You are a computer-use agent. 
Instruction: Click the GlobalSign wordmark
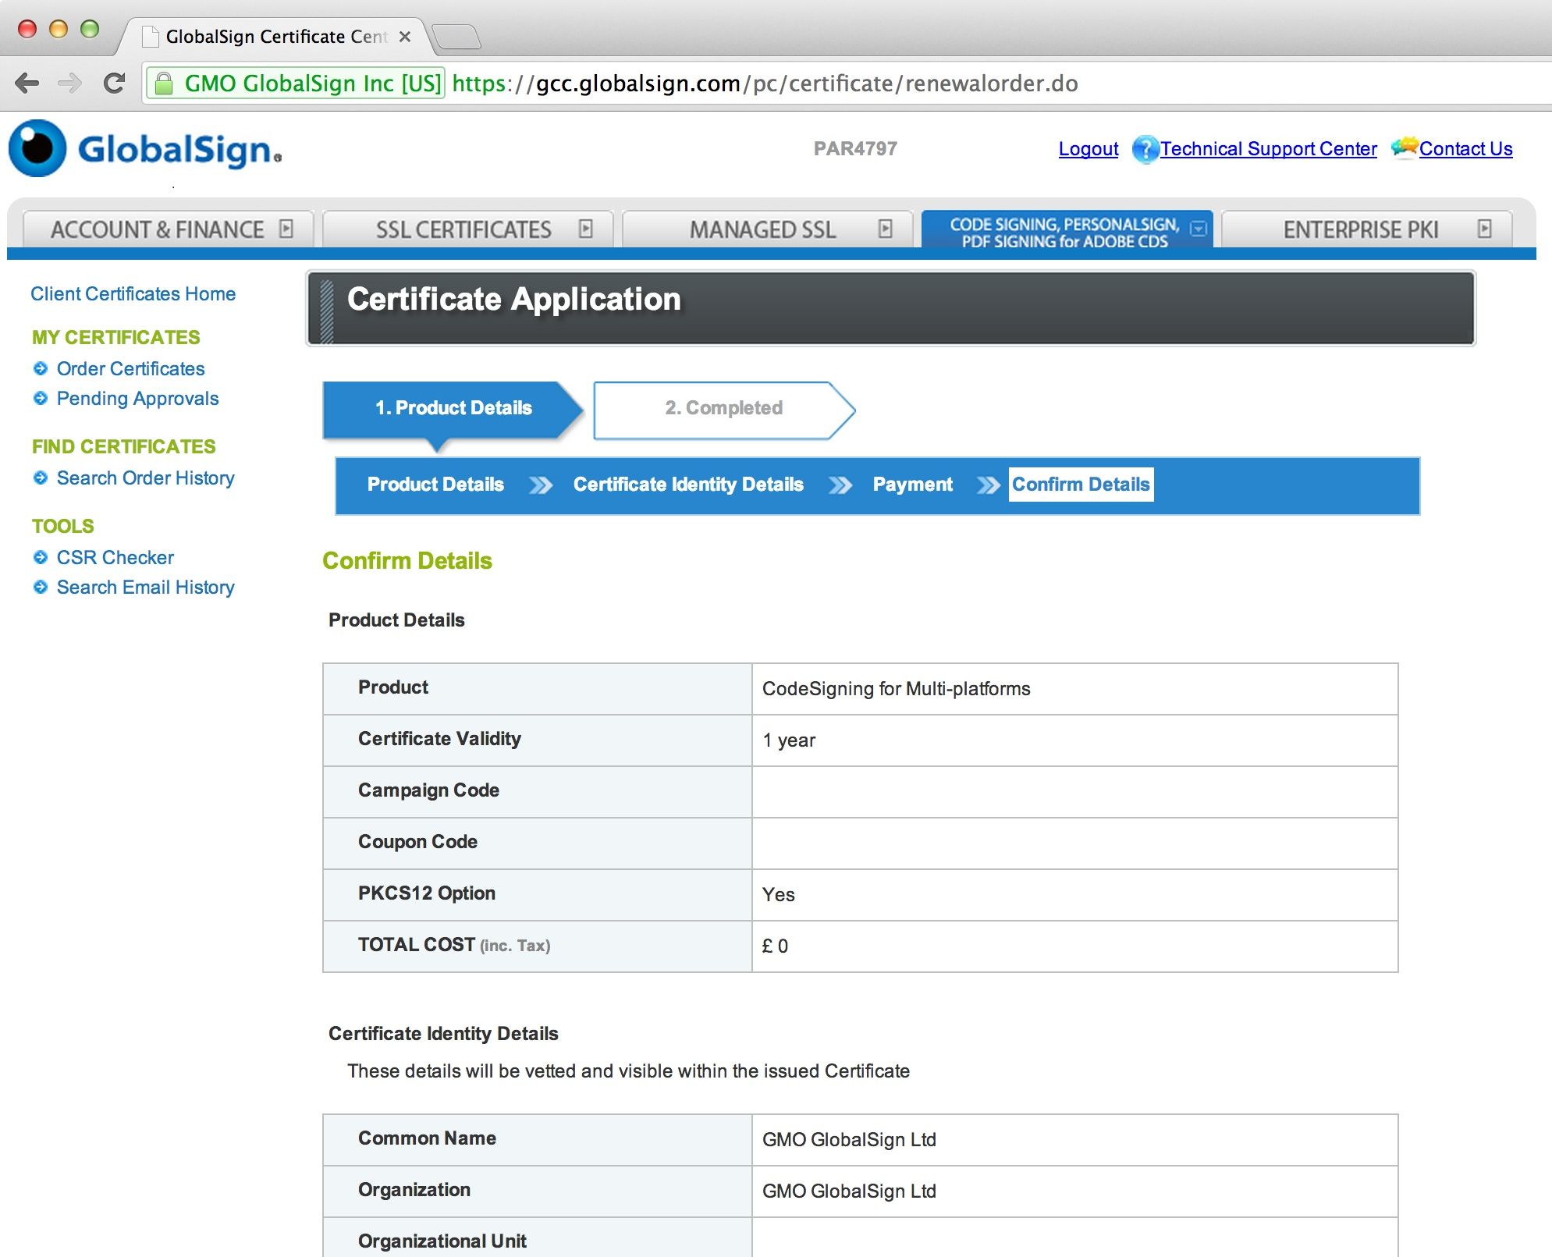pos(179,150)
